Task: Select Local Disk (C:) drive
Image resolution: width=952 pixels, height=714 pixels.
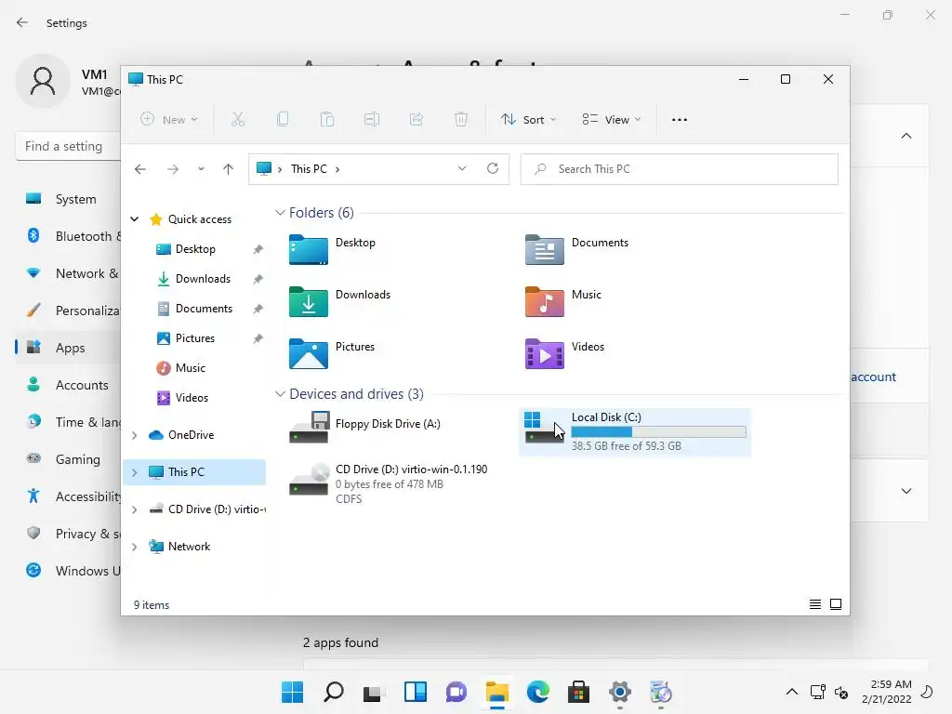Action: pos(635,431)
